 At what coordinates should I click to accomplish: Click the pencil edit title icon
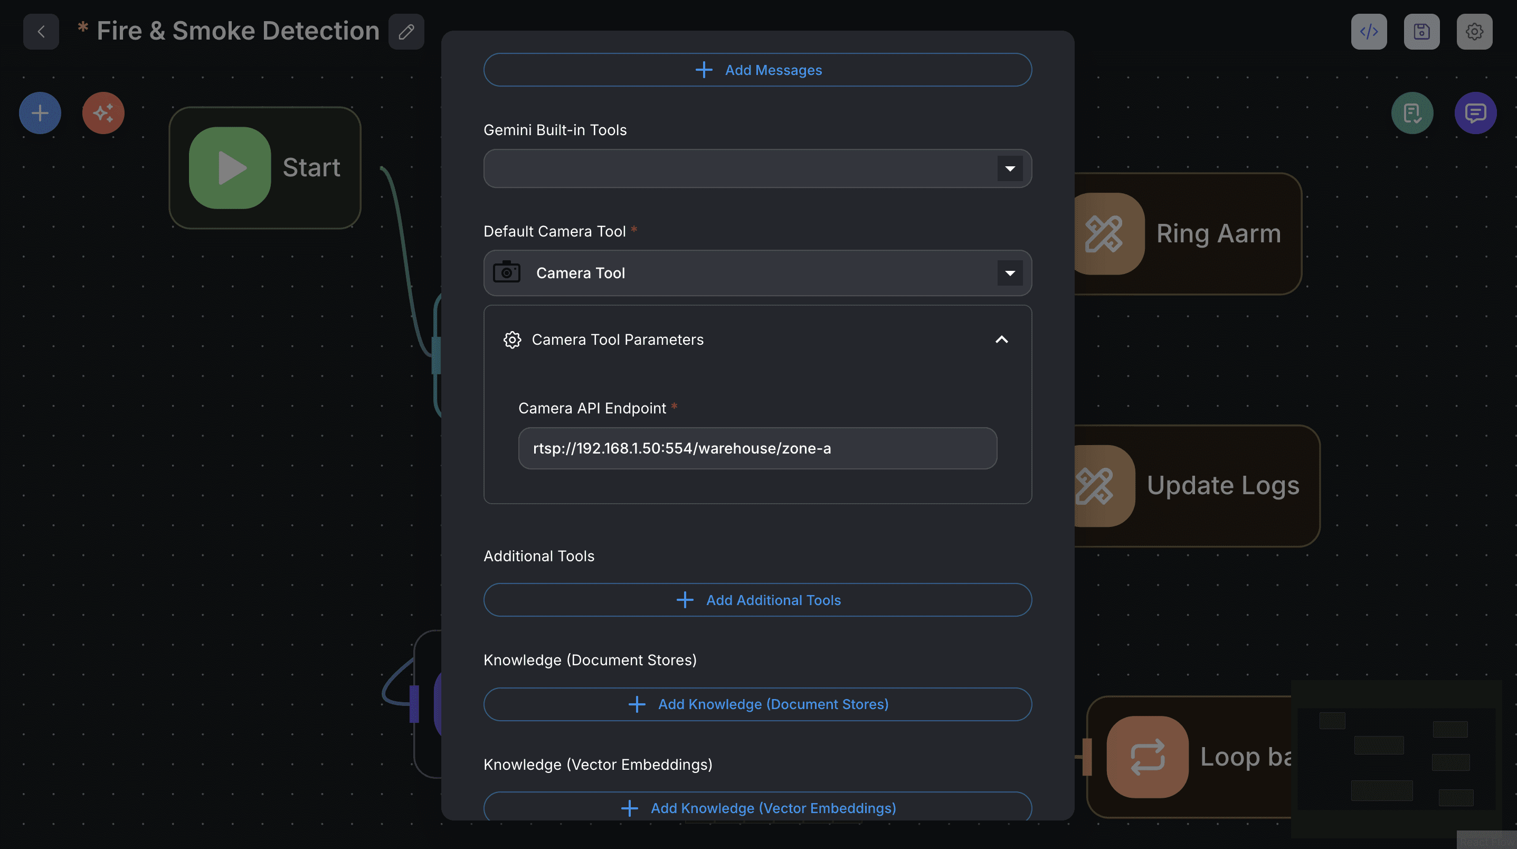pyautogui.click(x=406, y=31)
